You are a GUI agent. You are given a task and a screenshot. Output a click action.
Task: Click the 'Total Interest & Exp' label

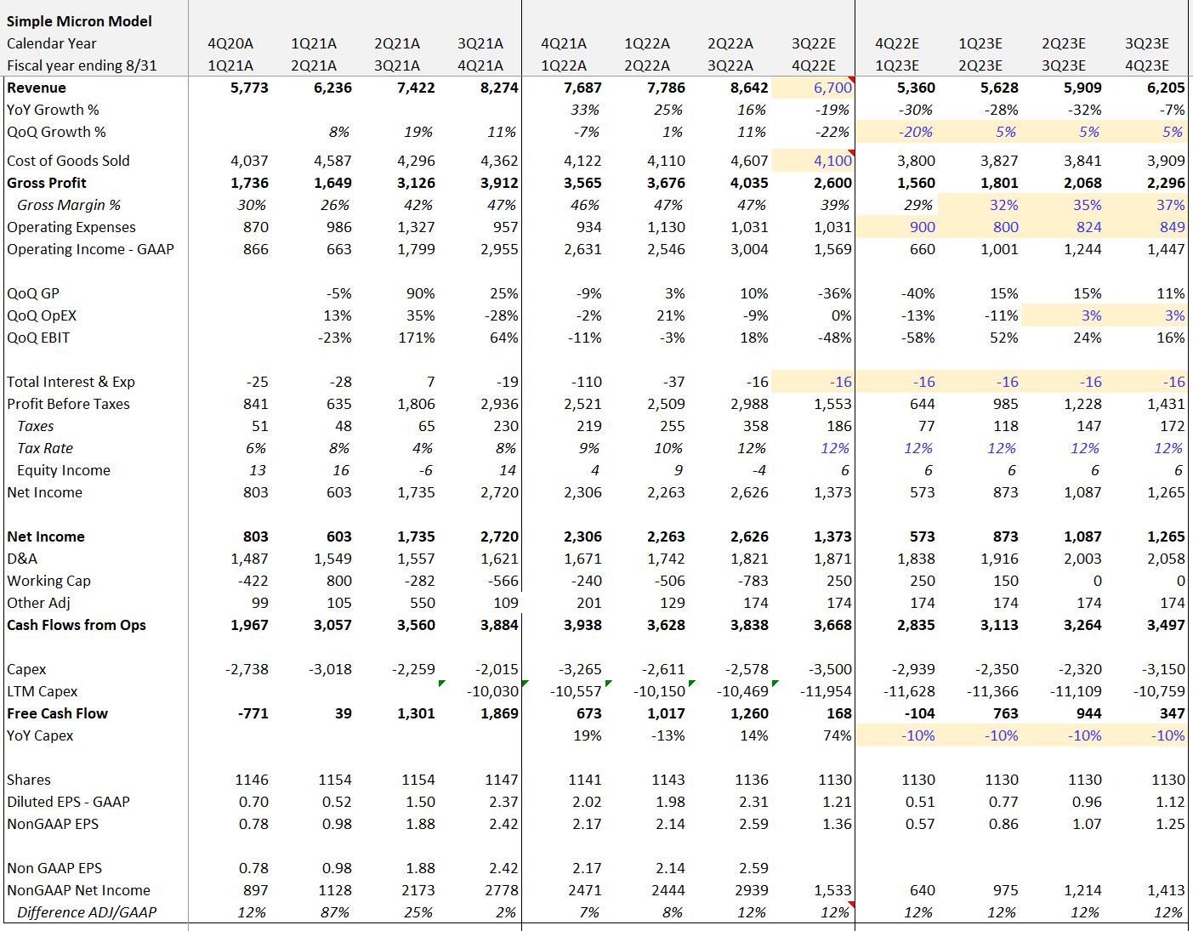click(71, 382)
